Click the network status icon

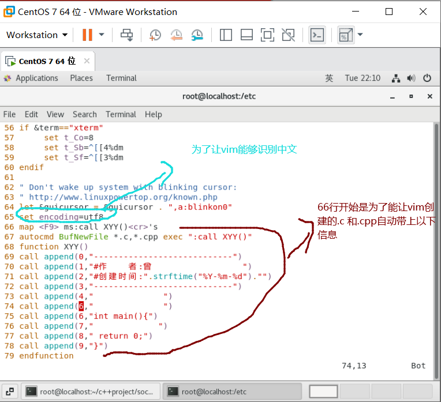coord(396,78)
